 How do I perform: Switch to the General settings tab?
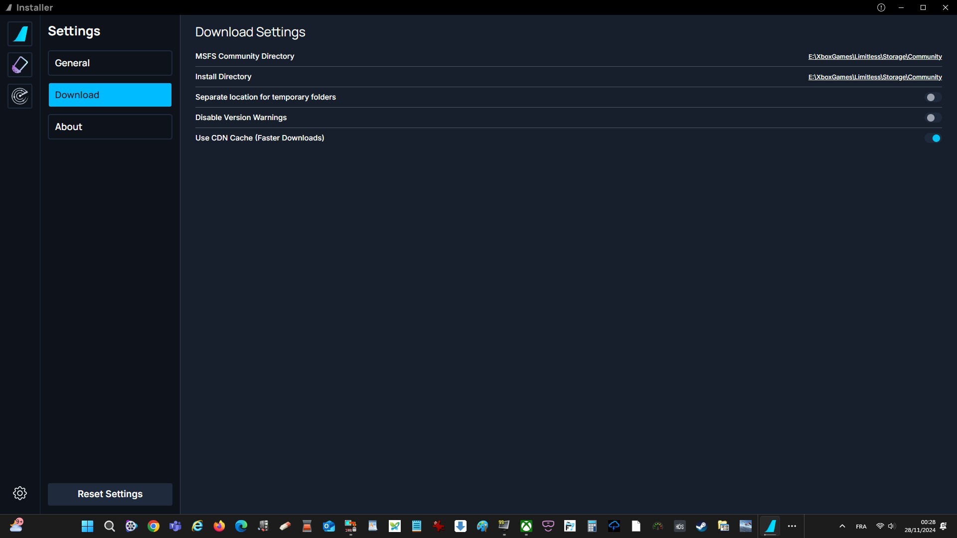click(110, 63)
